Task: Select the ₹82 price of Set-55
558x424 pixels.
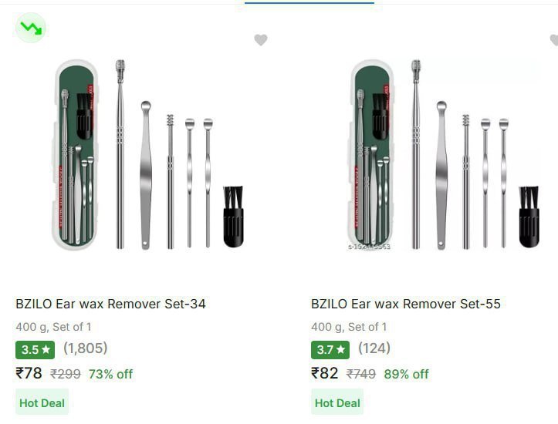Action: [x=325, y=374]
